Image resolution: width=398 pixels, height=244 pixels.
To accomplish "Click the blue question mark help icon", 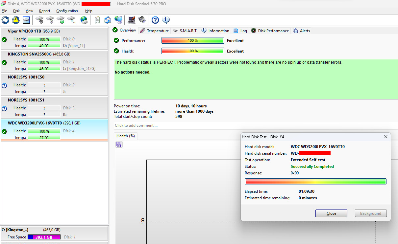I will coord(155,20).
